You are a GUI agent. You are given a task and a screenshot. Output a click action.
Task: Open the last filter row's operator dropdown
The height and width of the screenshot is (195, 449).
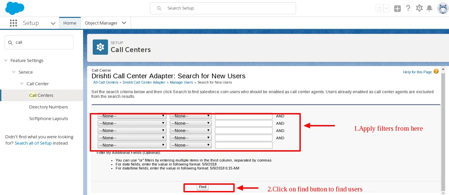tap(191, 145)
